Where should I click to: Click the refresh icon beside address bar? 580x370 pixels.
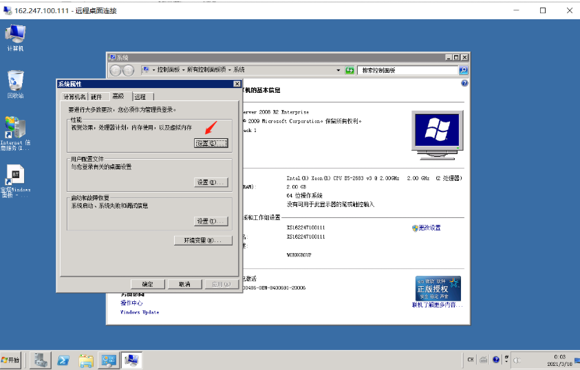point(350,70)
